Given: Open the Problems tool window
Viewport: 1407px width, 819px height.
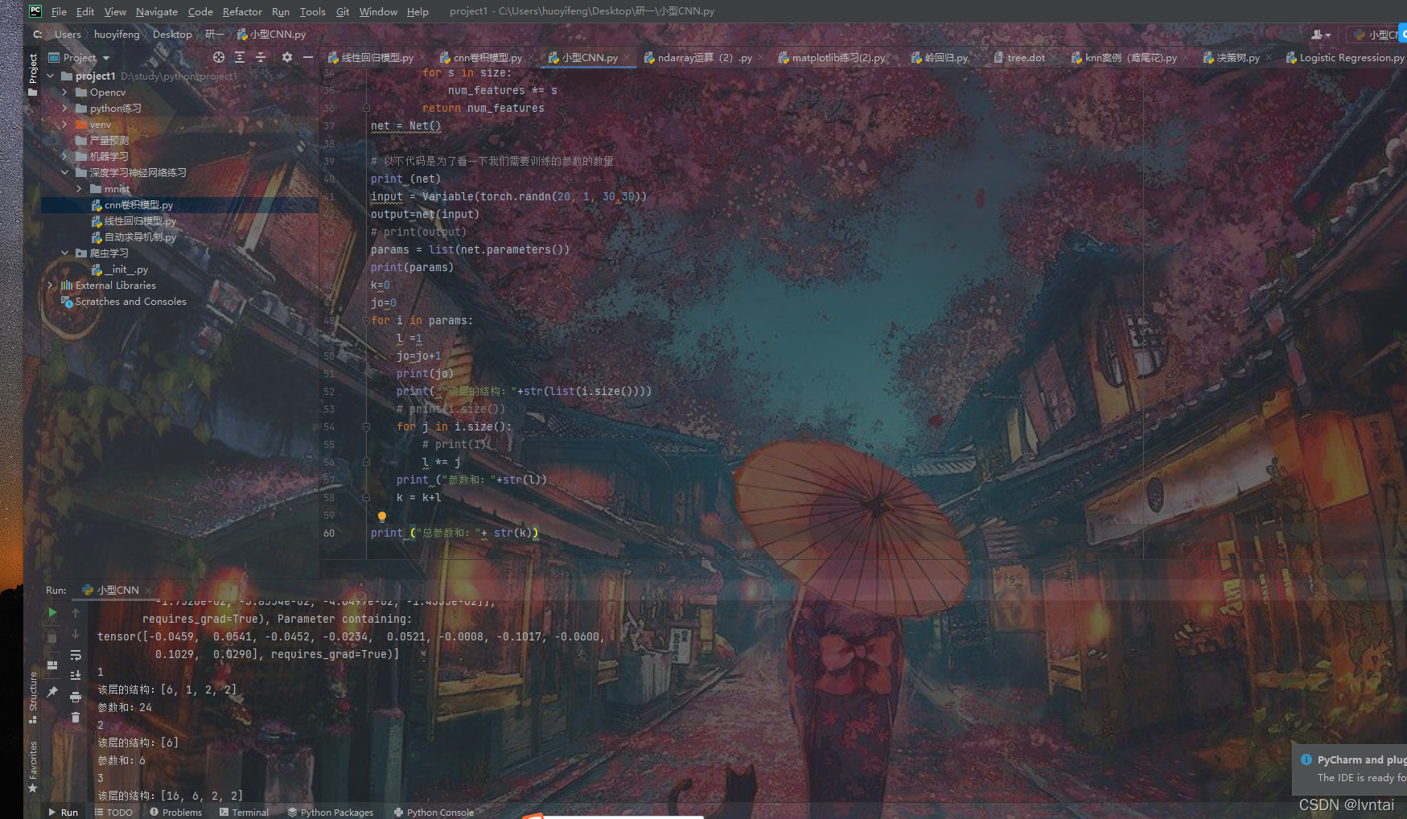Looking at the screenshot, I should click(x=176, y=813).
